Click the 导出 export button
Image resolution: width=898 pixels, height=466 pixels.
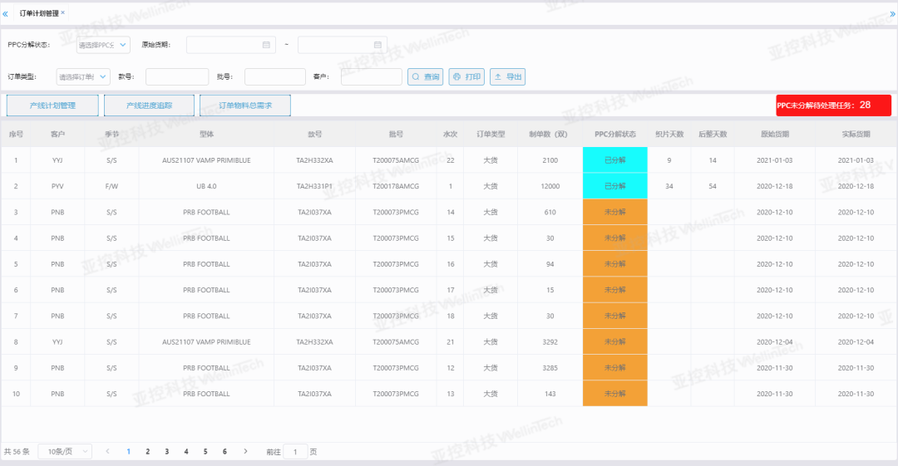508,76
